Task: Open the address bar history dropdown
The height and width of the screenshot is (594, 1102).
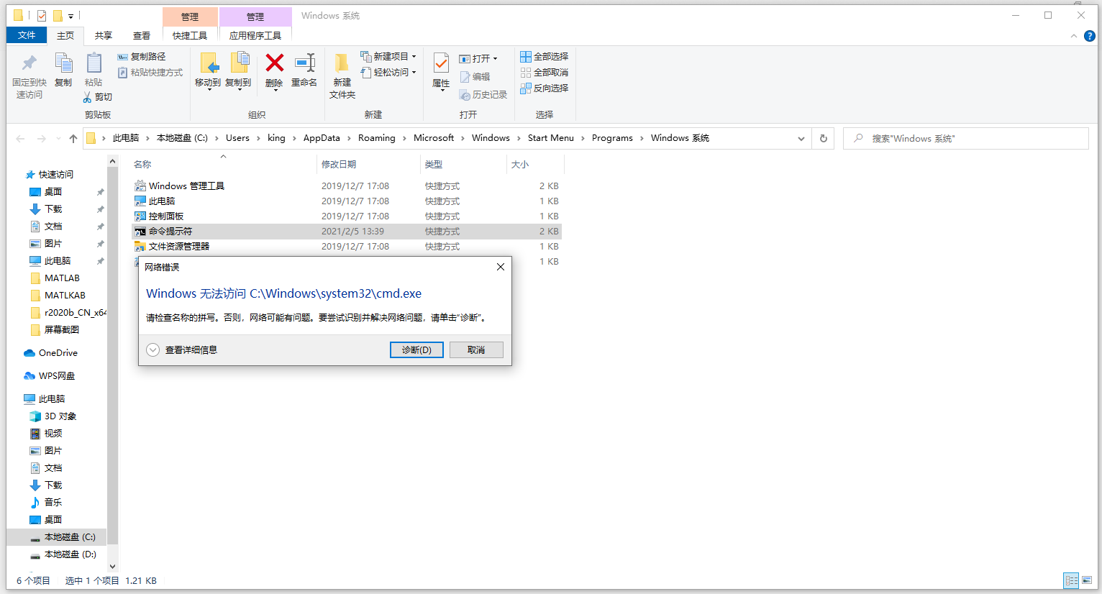Action: point(801,139)
